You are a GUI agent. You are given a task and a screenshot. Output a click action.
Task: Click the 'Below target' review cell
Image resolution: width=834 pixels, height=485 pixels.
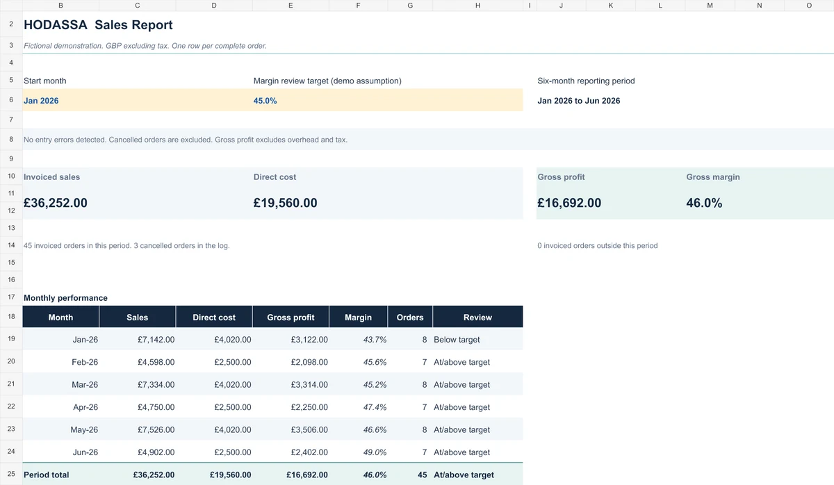pyautogui.click(x=477, y=340)
